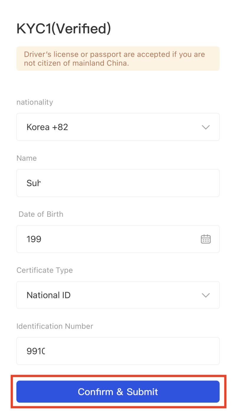Select the driver's license notice banner
The width and height of the screenshot is (236, 415).
[118, 58]
